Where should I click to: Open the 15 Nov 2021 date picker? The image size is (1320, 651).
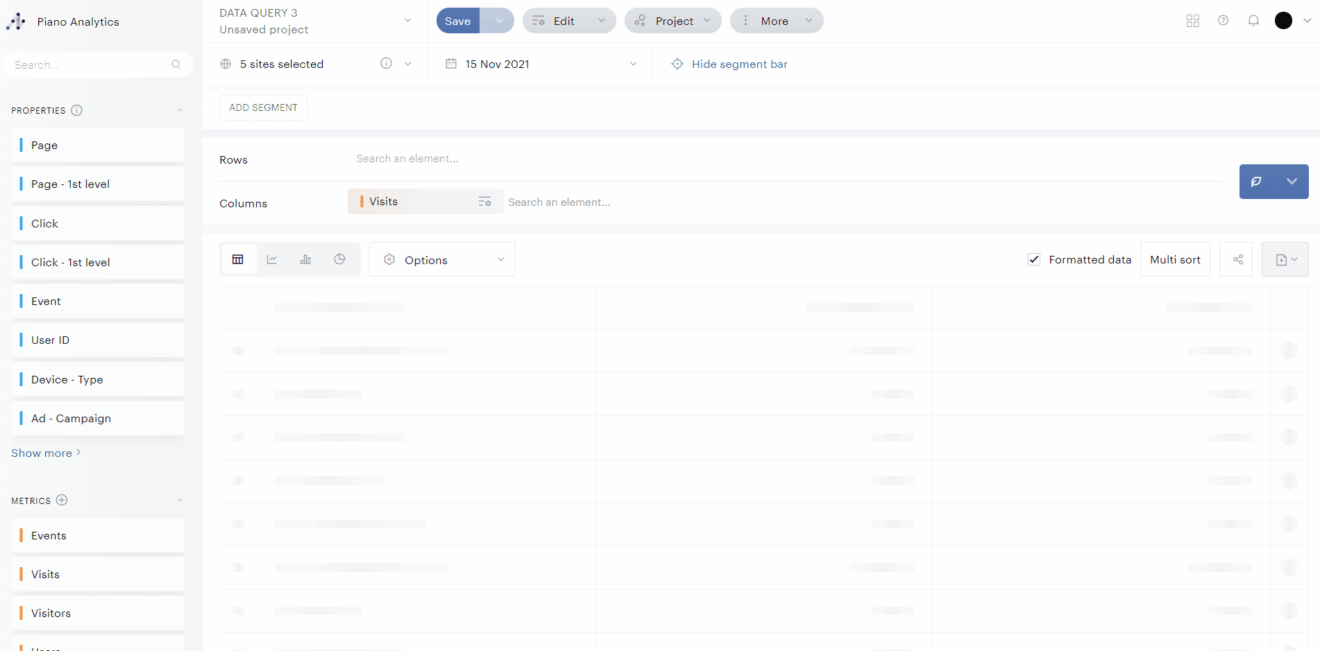pos(541,64)
